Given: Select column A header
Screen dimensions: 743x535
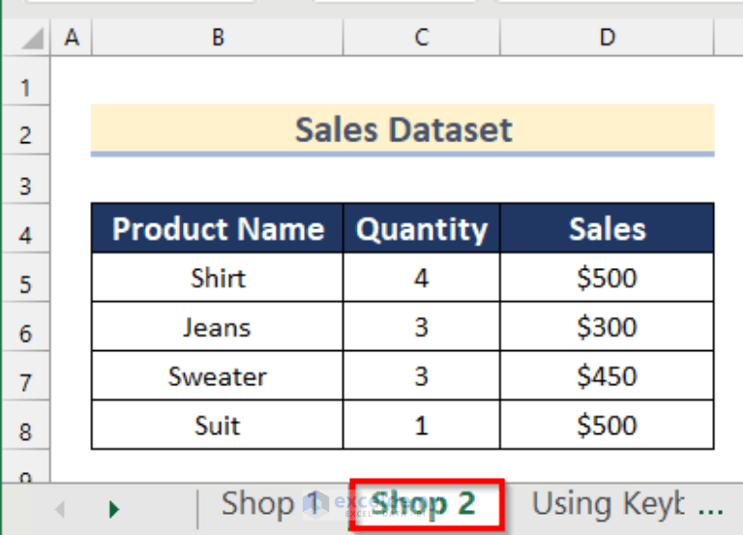Looking at the screenshot, I should [x=71, y=38].
